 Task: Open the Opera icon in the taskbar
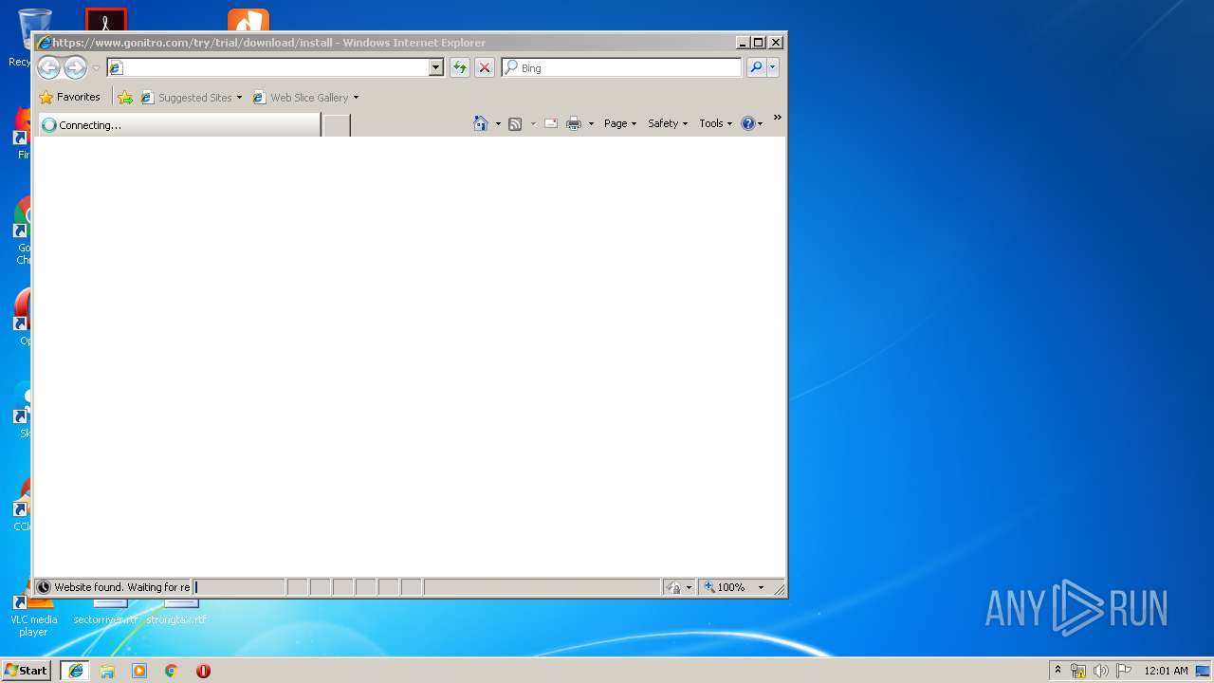point(203,671)
